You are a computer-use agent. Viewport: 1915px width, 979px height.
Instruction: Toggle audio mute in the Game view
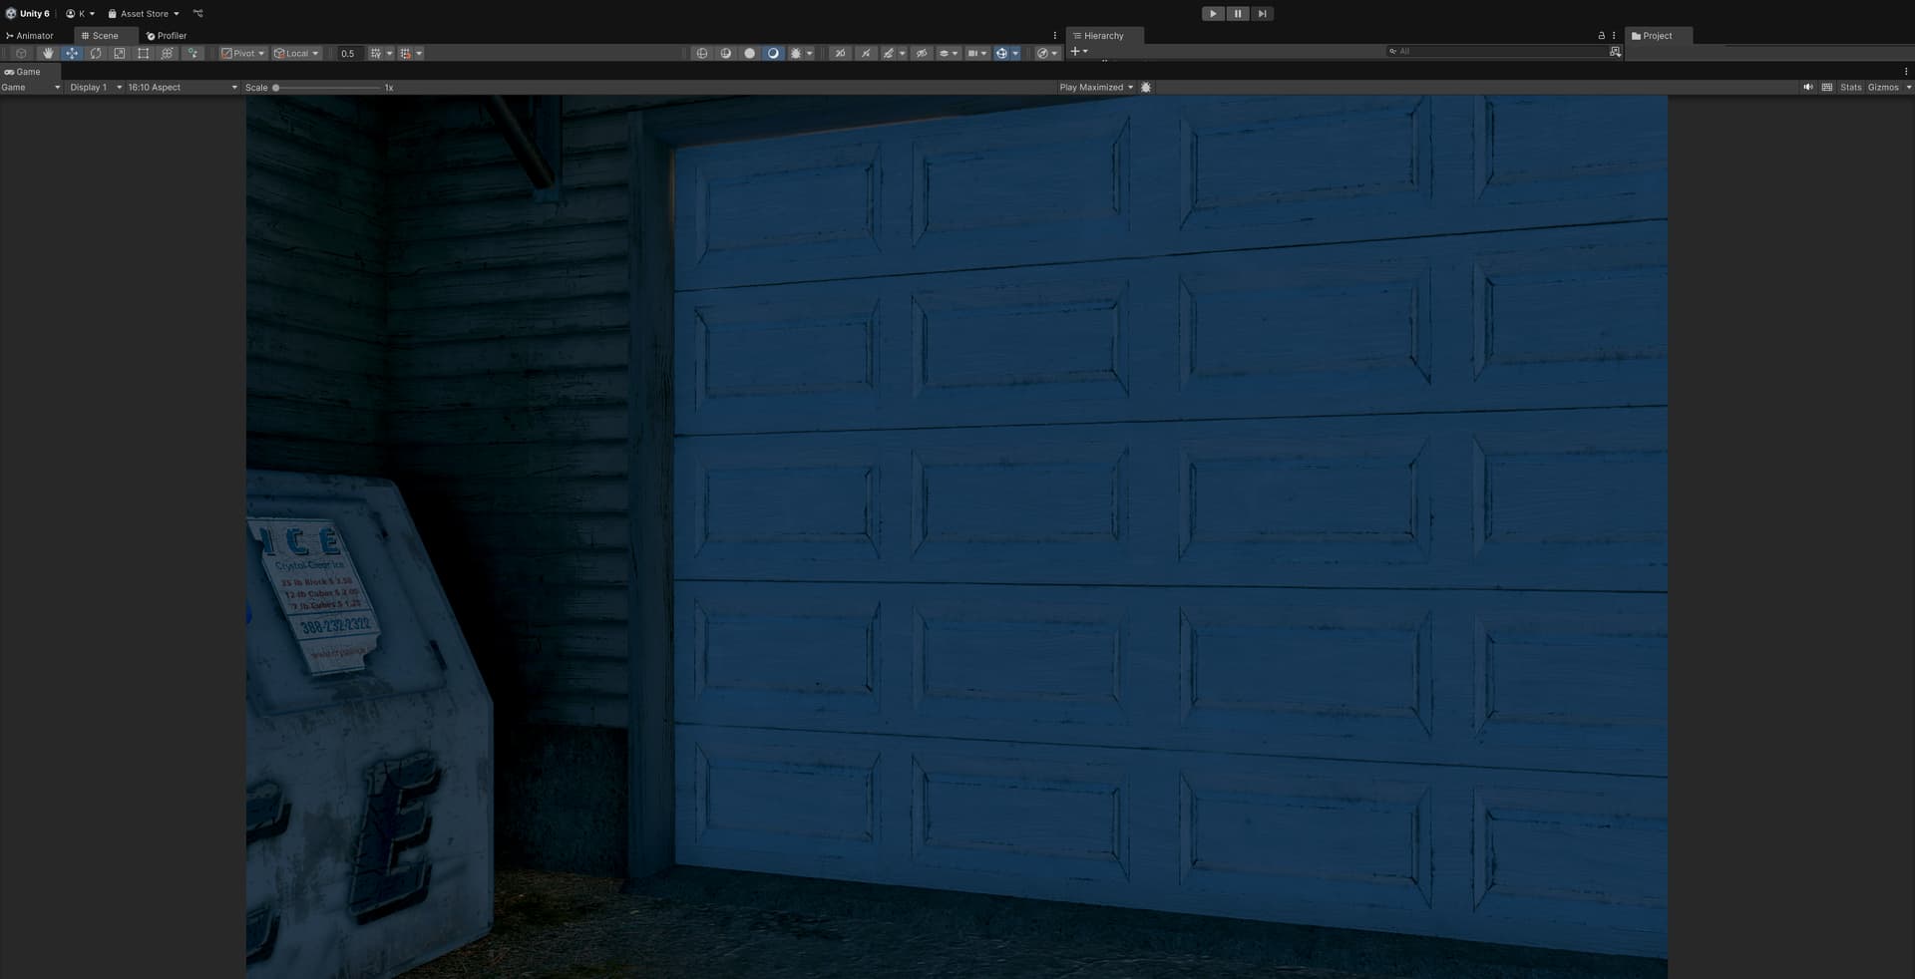click(1808, 87)
